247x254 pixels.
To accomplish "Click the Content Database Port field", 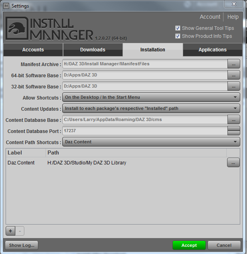I will click(x=145, y=131).
